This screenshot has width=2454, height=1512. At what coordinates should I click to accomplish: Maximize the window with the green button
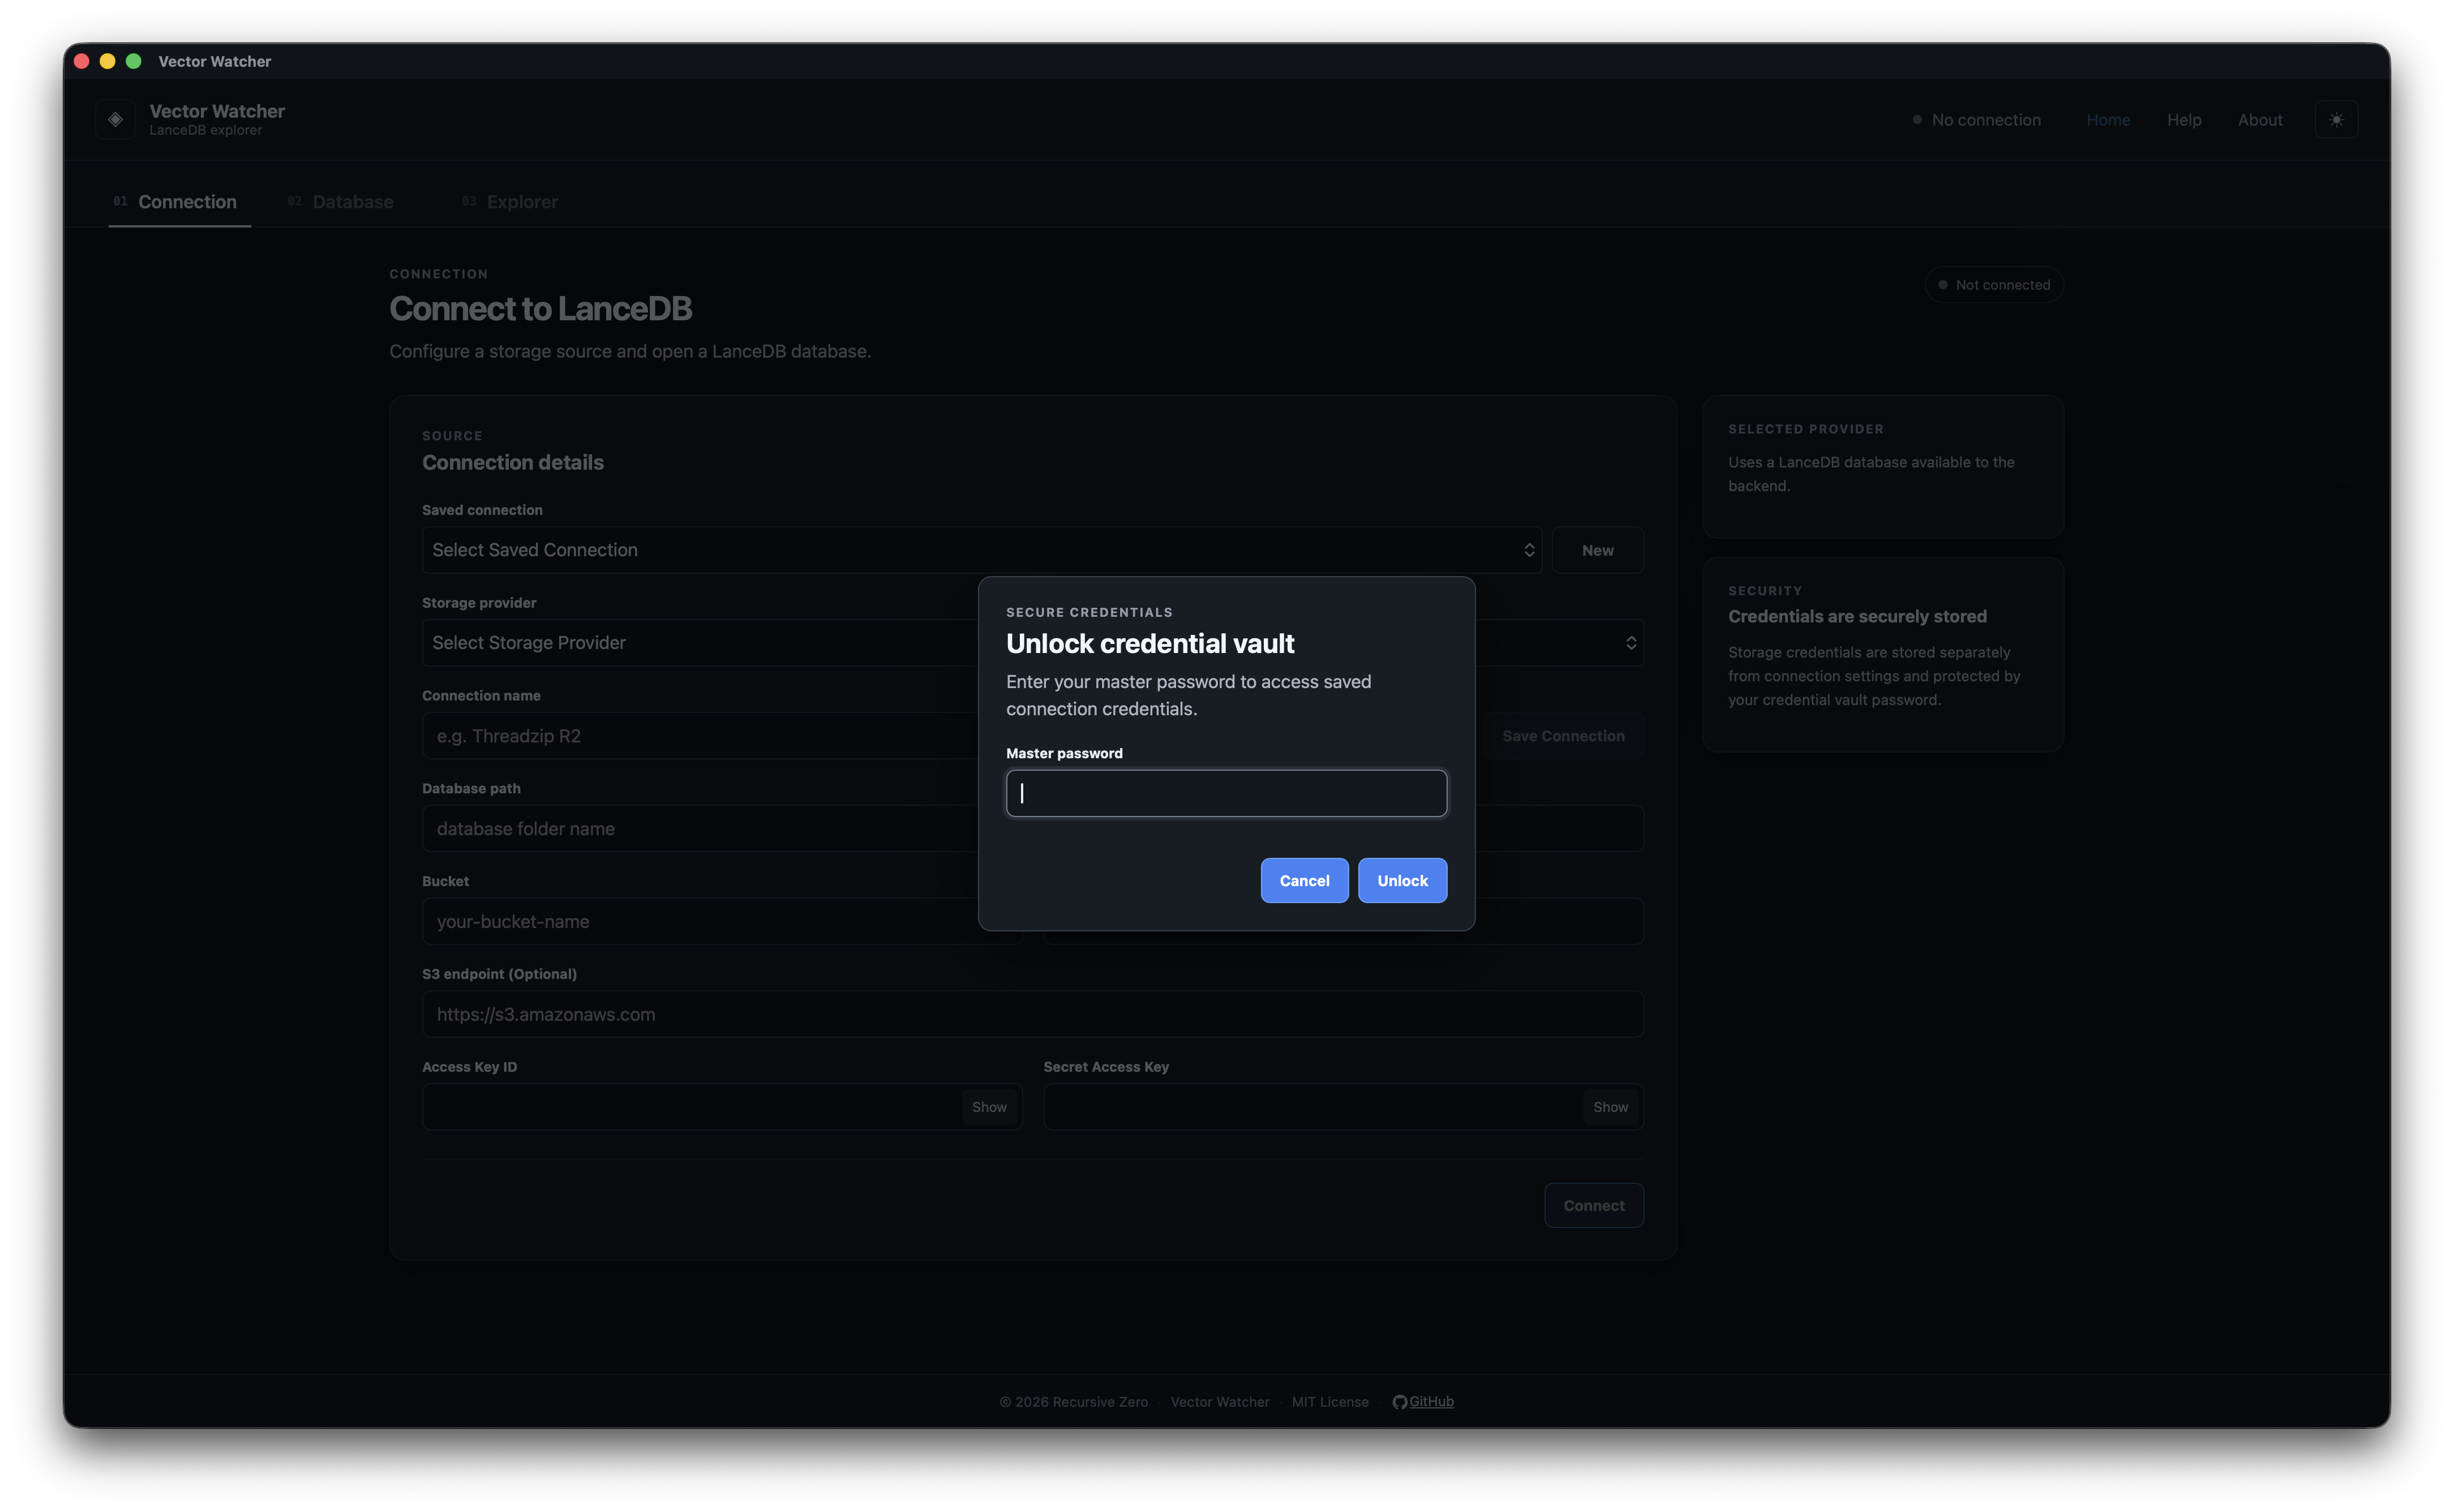point(134,61)
